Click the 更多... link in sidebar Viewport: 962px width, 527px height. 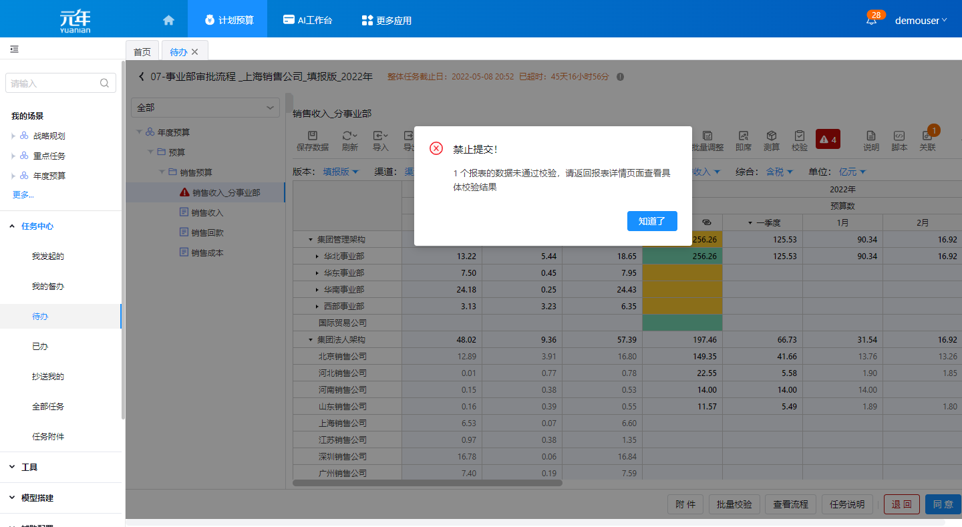(23, 195)
